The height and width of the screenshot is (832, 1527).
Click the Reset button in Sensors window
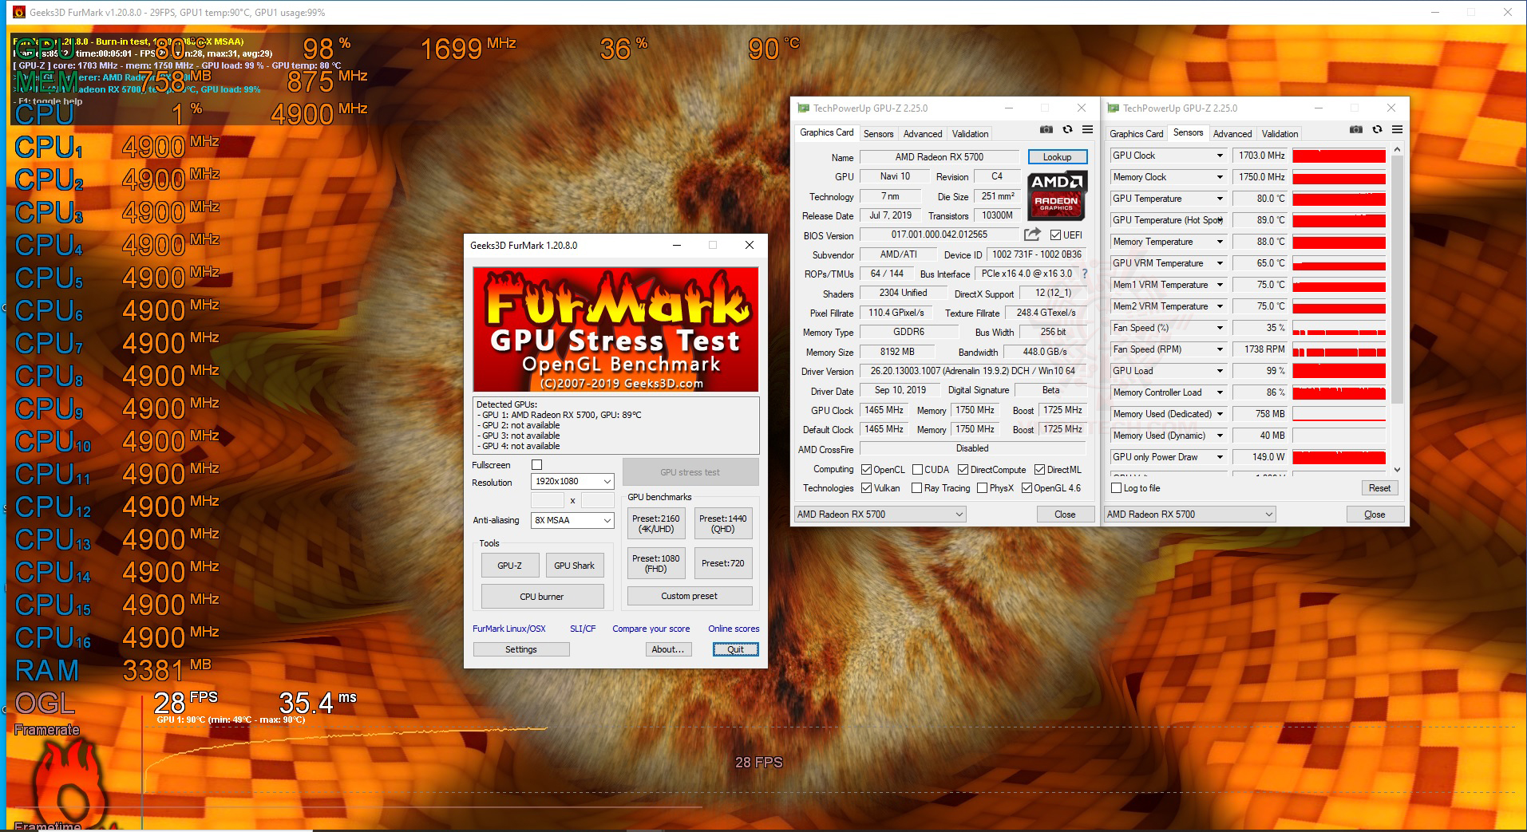(1379, 488)
